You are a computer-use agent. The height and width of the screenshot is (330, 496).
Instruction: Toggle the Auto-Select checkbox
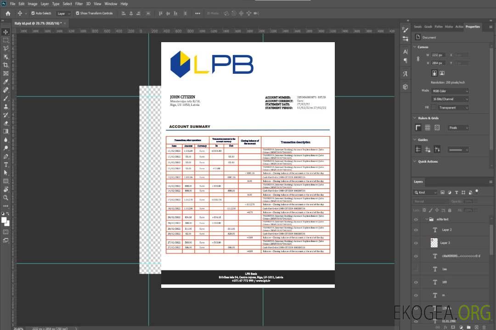click(x=33, y=13)
